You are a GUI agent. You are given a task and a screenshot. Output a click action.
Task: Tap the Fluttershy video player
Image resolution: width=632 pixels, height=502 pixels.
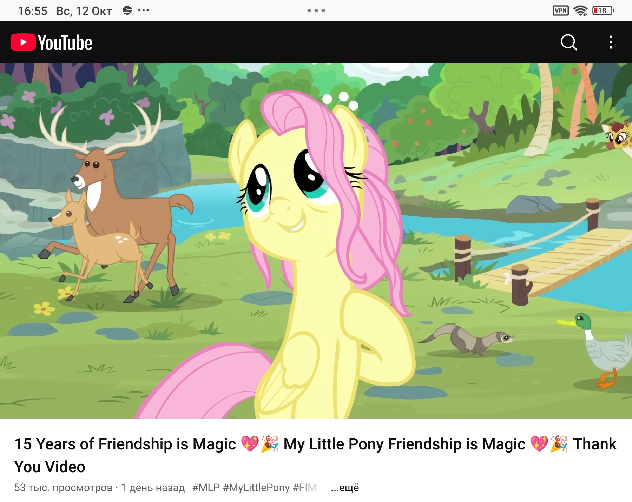point(316,241)
